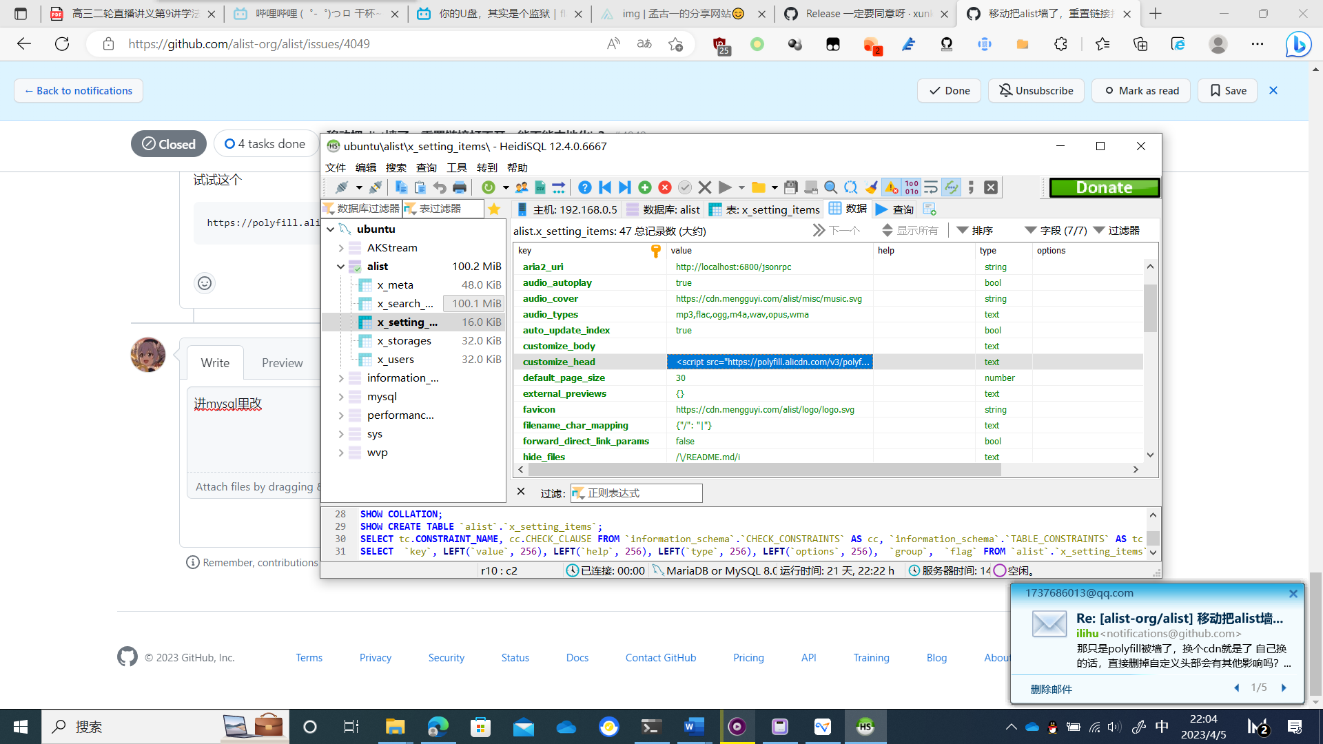Open the User manager icon
Screen dimensions: 1323x744
[521, 187]
